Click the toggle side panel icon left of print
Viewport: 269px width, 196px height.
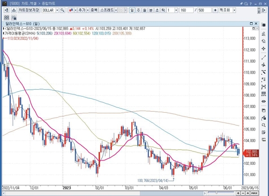point(6,10)
